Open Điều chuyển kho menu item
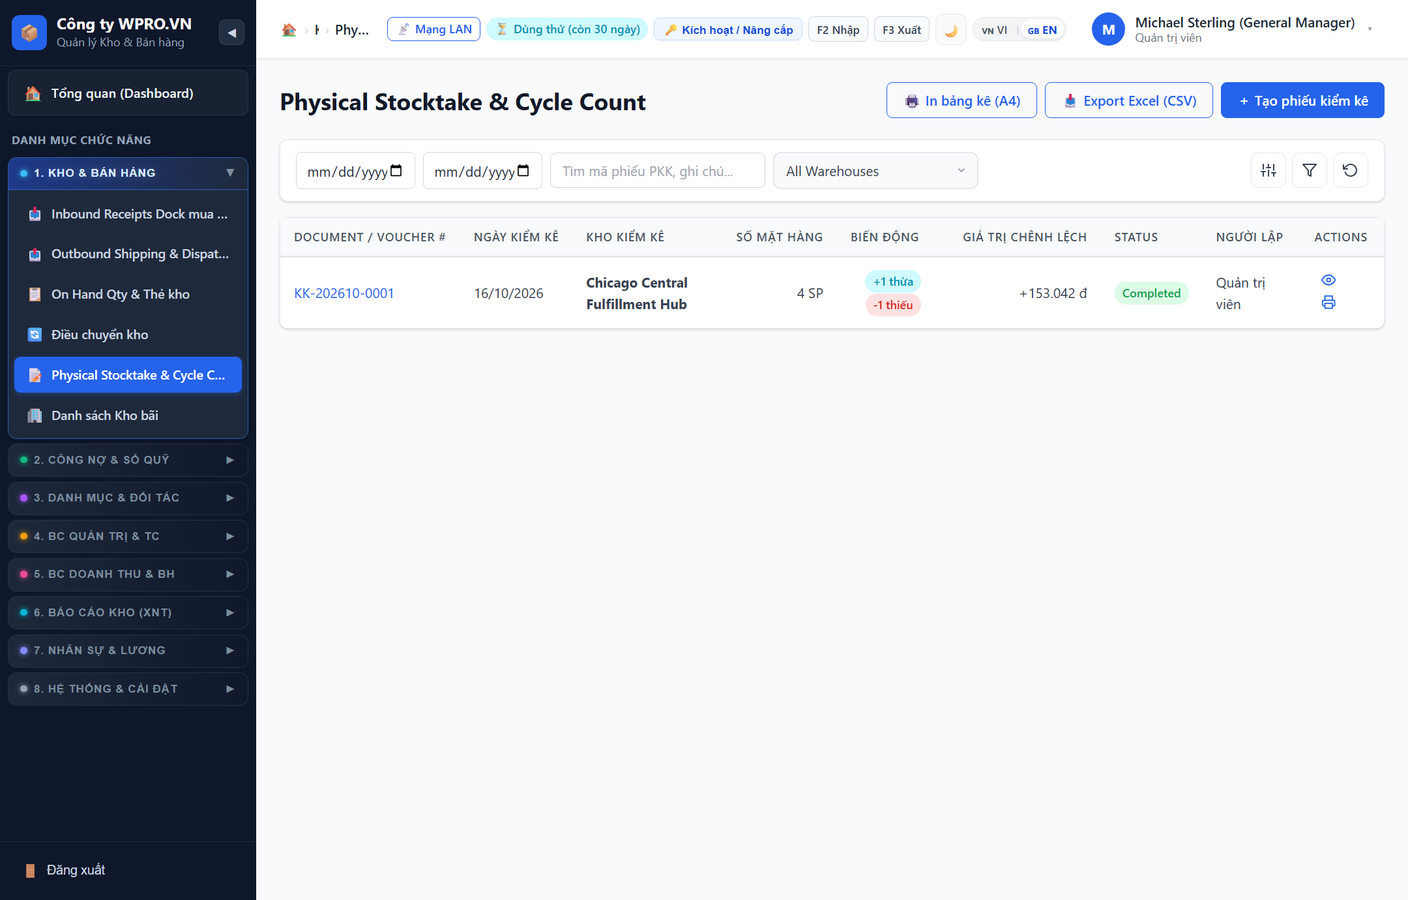Image resolution: width=1408 pixels, height=900 pixels. 128,335
